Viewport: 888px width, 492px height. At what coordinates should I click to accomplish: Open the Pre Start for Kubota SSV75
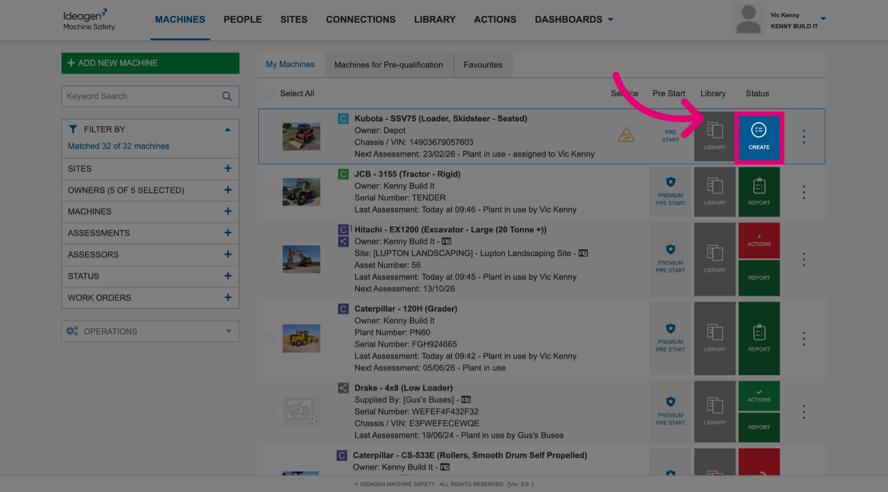coord(670,136)
